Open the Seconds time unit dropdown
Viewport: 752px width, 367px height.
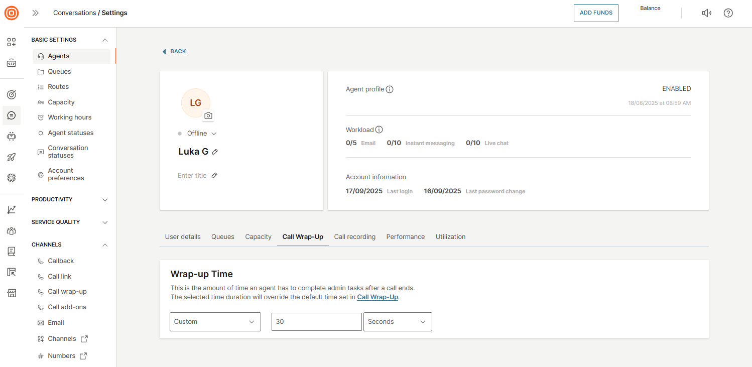coord(397,322)
